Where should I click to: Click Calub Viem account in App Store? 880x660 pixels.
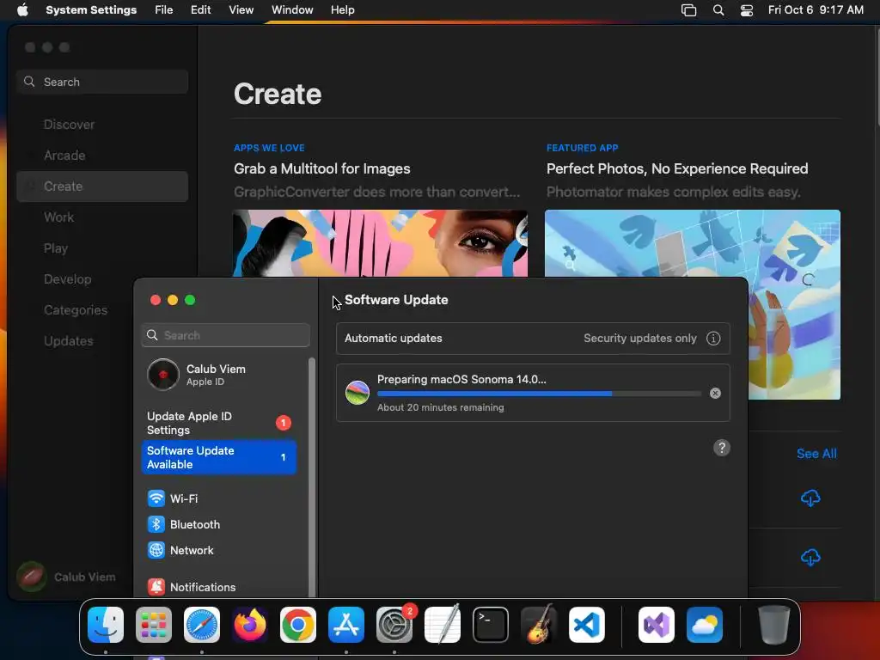pyautogui.click(x=66, y=577)
